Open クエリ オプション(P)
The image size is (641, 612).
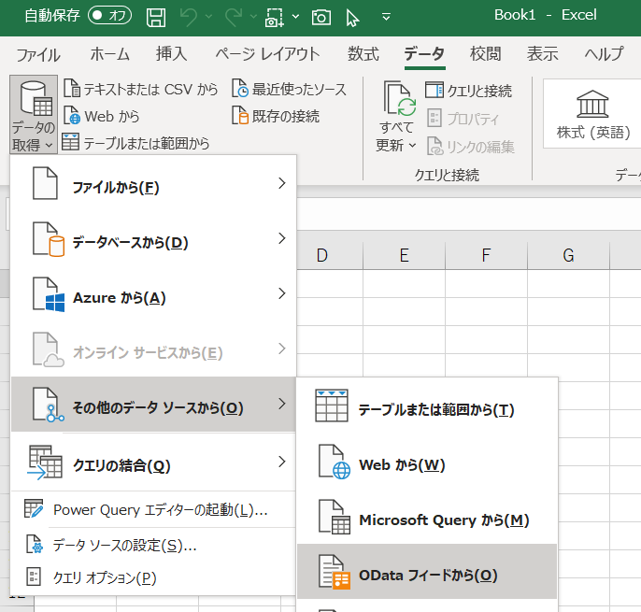[x=153, y=577]
